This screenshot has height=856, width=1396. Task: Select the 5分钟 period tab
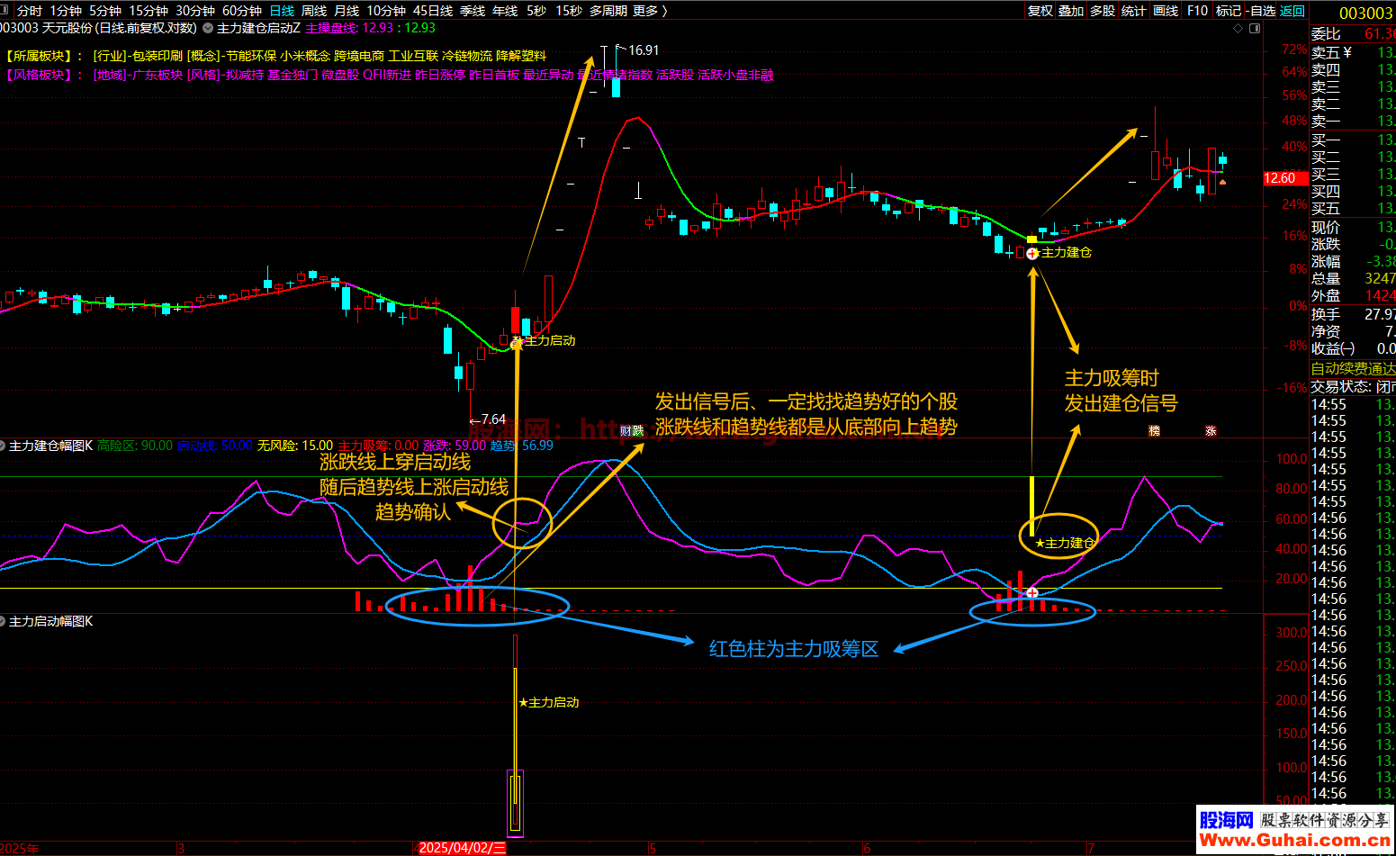[105, 11]
